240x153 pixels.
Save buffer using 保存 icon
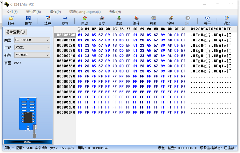28,20
